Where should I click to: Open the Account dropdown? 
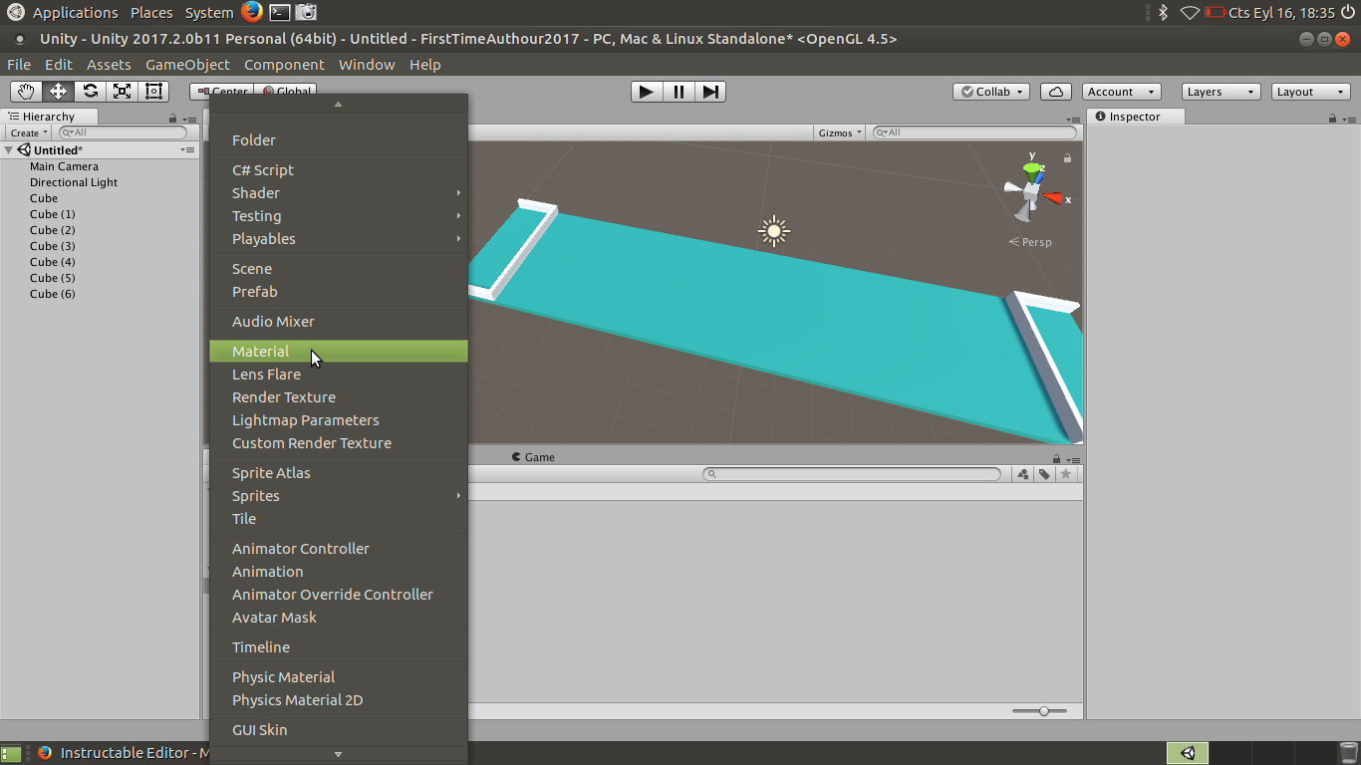1121,92
